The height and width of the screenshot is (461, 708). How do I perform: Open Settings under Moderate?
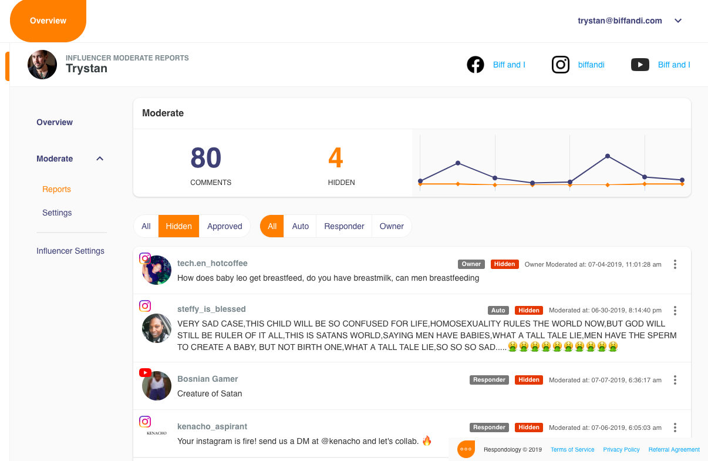[57, 213]
